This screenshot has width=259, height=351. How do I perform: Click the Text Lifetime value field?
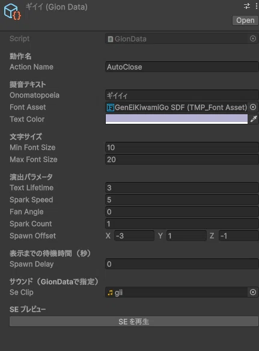(x=182, y=188)
